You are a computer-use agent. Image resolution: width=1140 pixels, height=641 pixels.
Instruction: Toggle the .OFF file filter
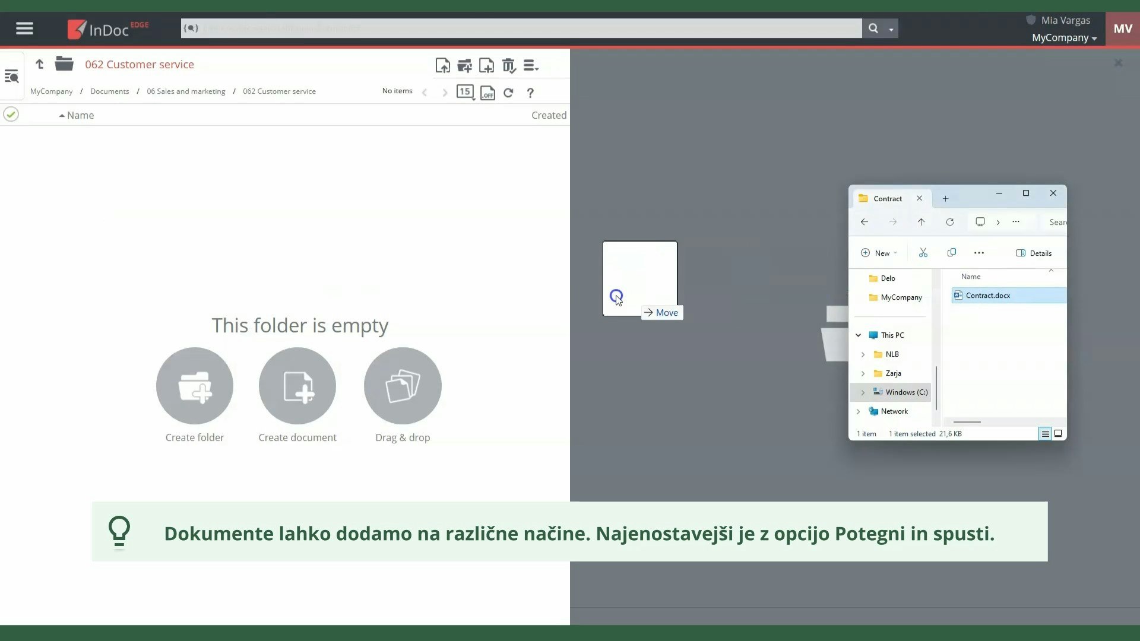tap(487, 93)
